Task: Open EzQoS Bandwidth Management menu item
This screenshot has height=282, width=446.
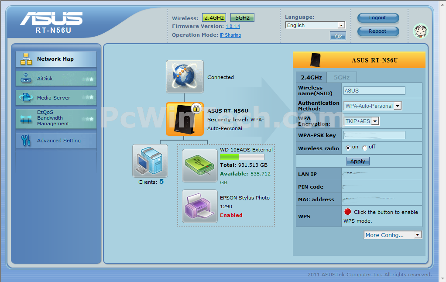Action: coord(56,118)
